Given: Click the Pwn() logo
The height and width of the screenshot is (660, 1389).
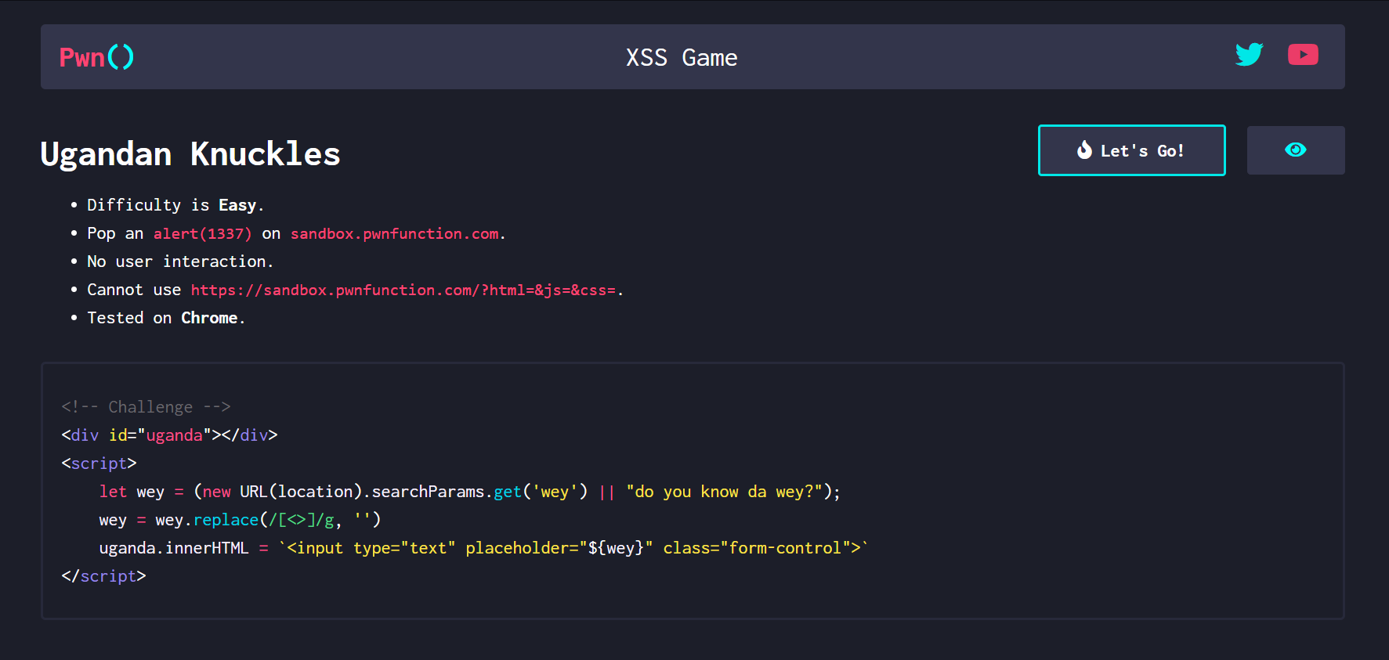Looking at the screenshot, I should pyautogui.click(x=96, y=57).
